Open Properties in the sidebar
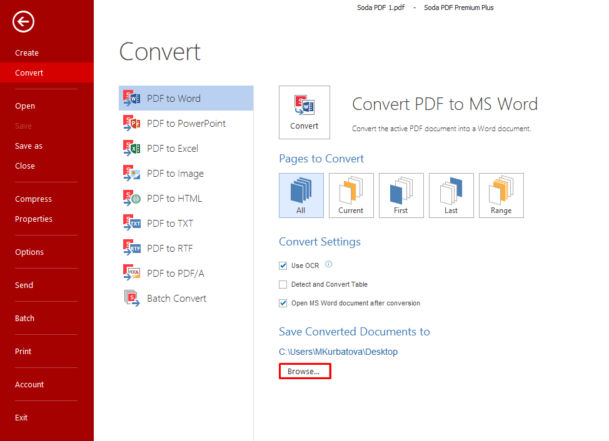The height and width of the screenshot is (441, 609). [x=34, y=219]
